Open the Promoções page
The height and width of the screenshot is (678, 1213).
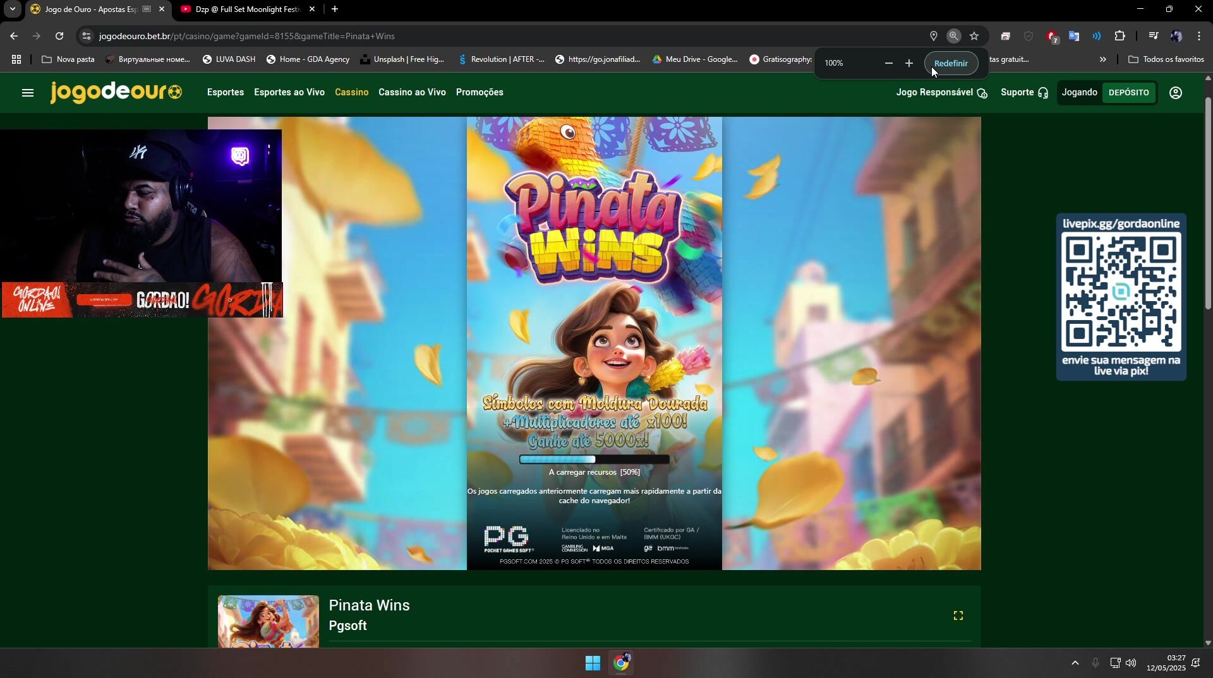[480, 92]
